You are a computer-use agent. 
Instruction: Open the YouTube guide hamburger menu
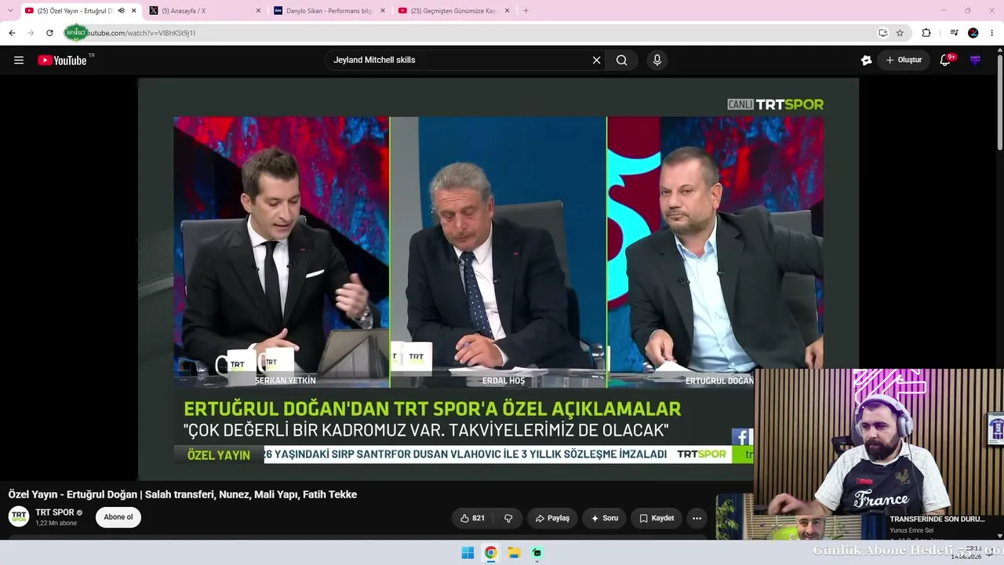click(19, 60)
